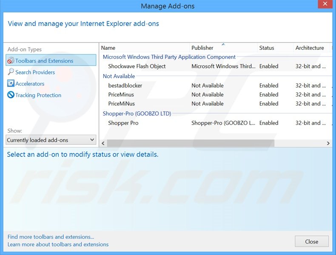Sort list by Name column header
The width and height of the screenshot is (336, 255).
pyautogui.click(x=145, y=48)
